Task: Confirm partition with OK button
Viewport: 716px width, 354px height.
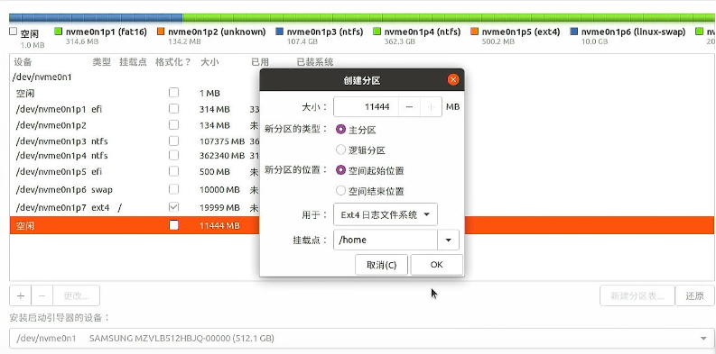Action: point(436,265)
